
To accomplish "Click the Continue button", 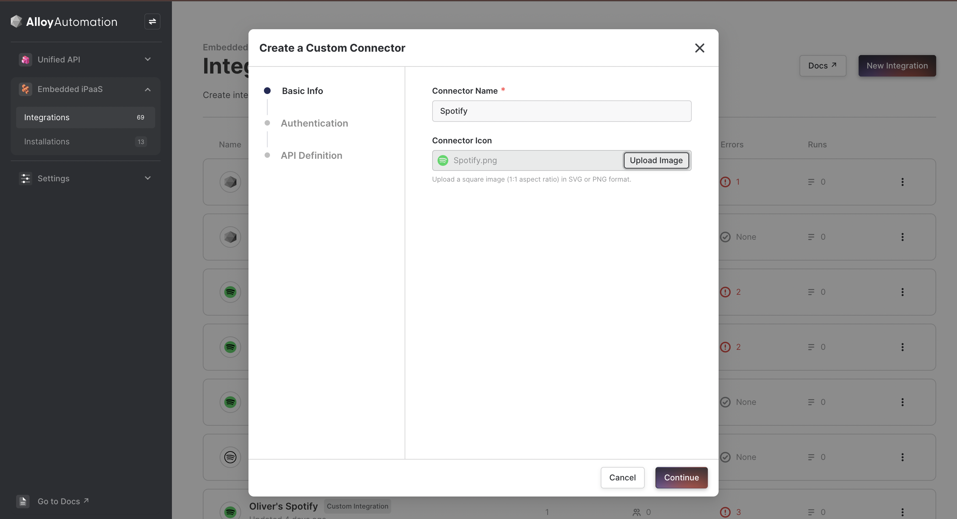I will [x=681, y=477].
